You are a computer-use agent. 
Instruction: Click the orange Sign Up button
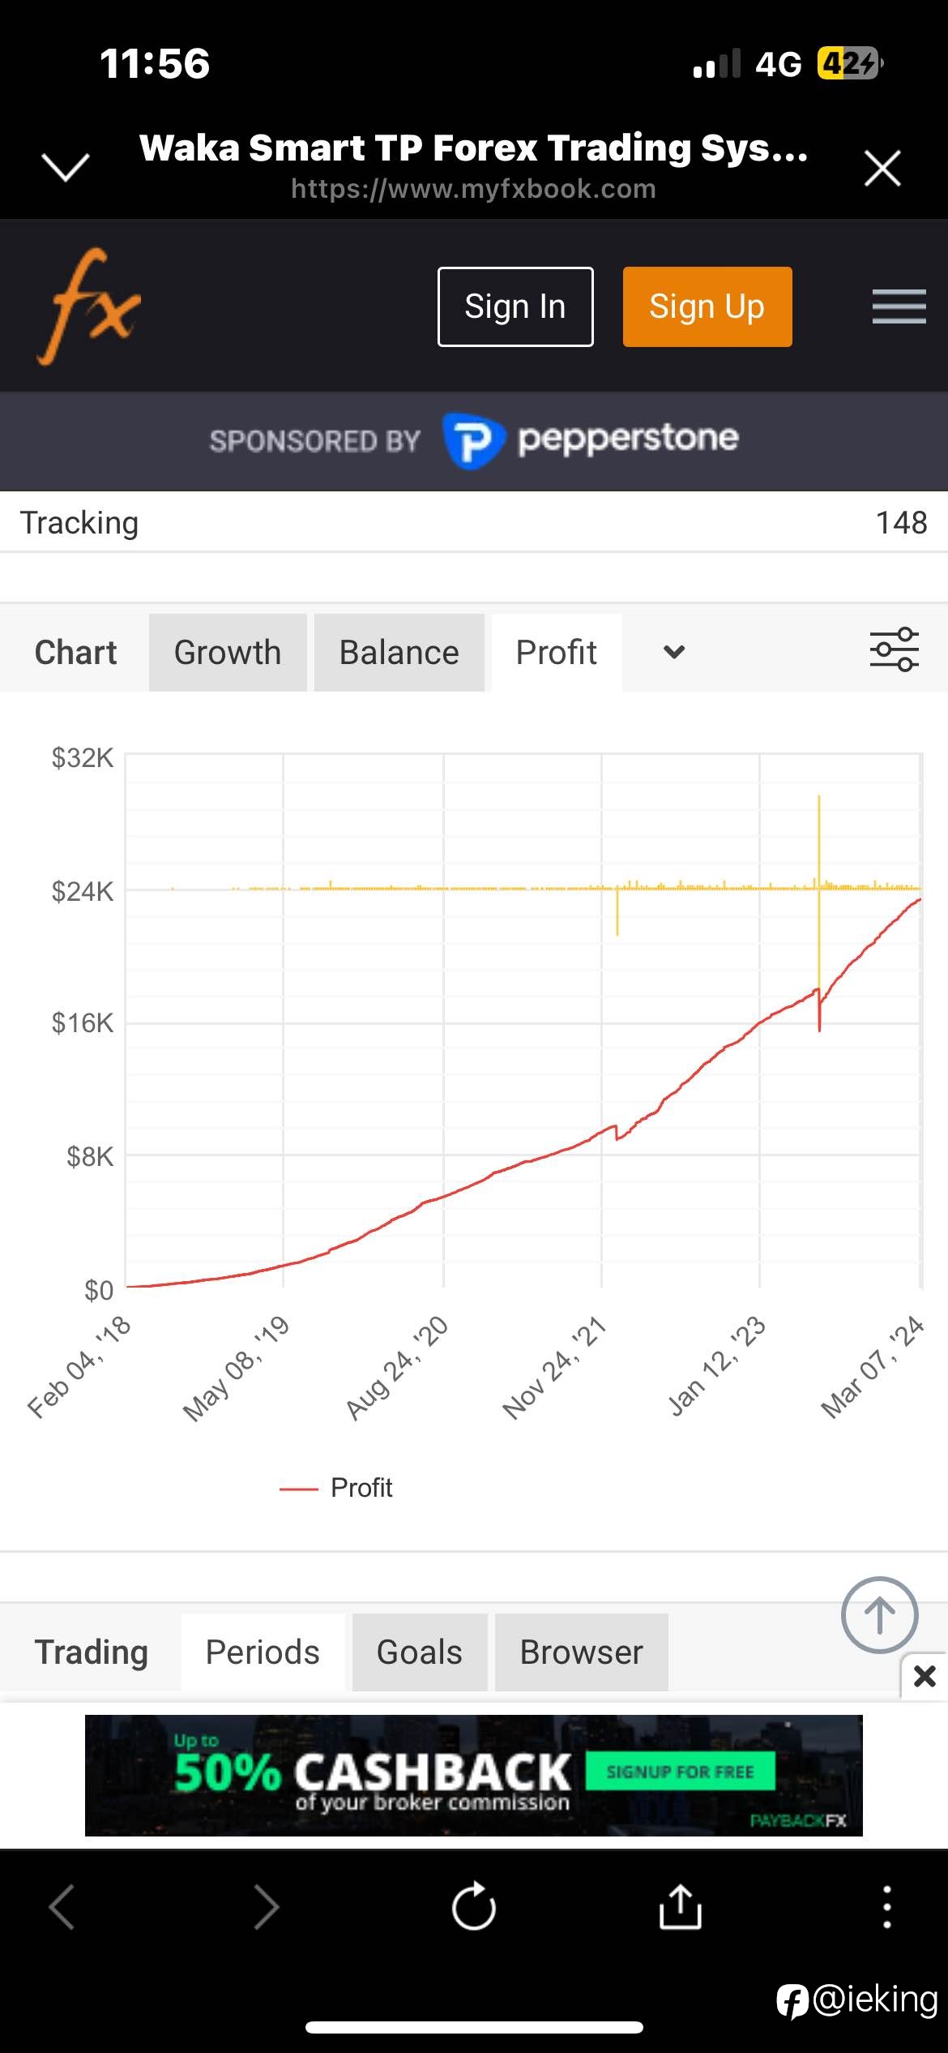[x=707, y=306]
